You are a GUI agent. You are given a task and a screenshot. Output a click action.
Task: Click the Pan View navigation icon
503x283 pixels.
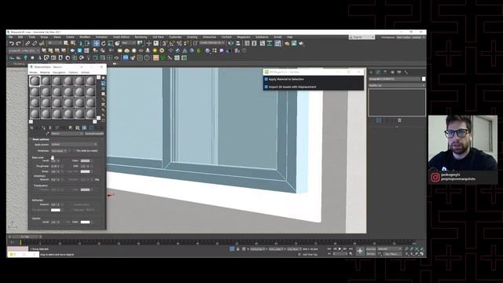[x=412, y=254]
